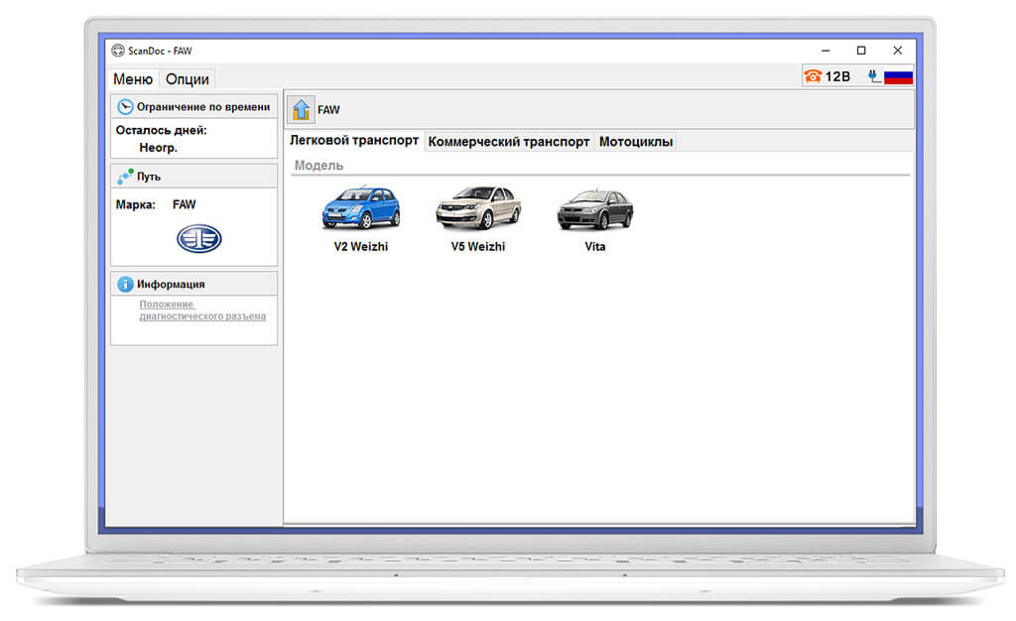Click the connection plug status icon
The width and height of the screenshot is (1016, 621).
tap(874, 76)
